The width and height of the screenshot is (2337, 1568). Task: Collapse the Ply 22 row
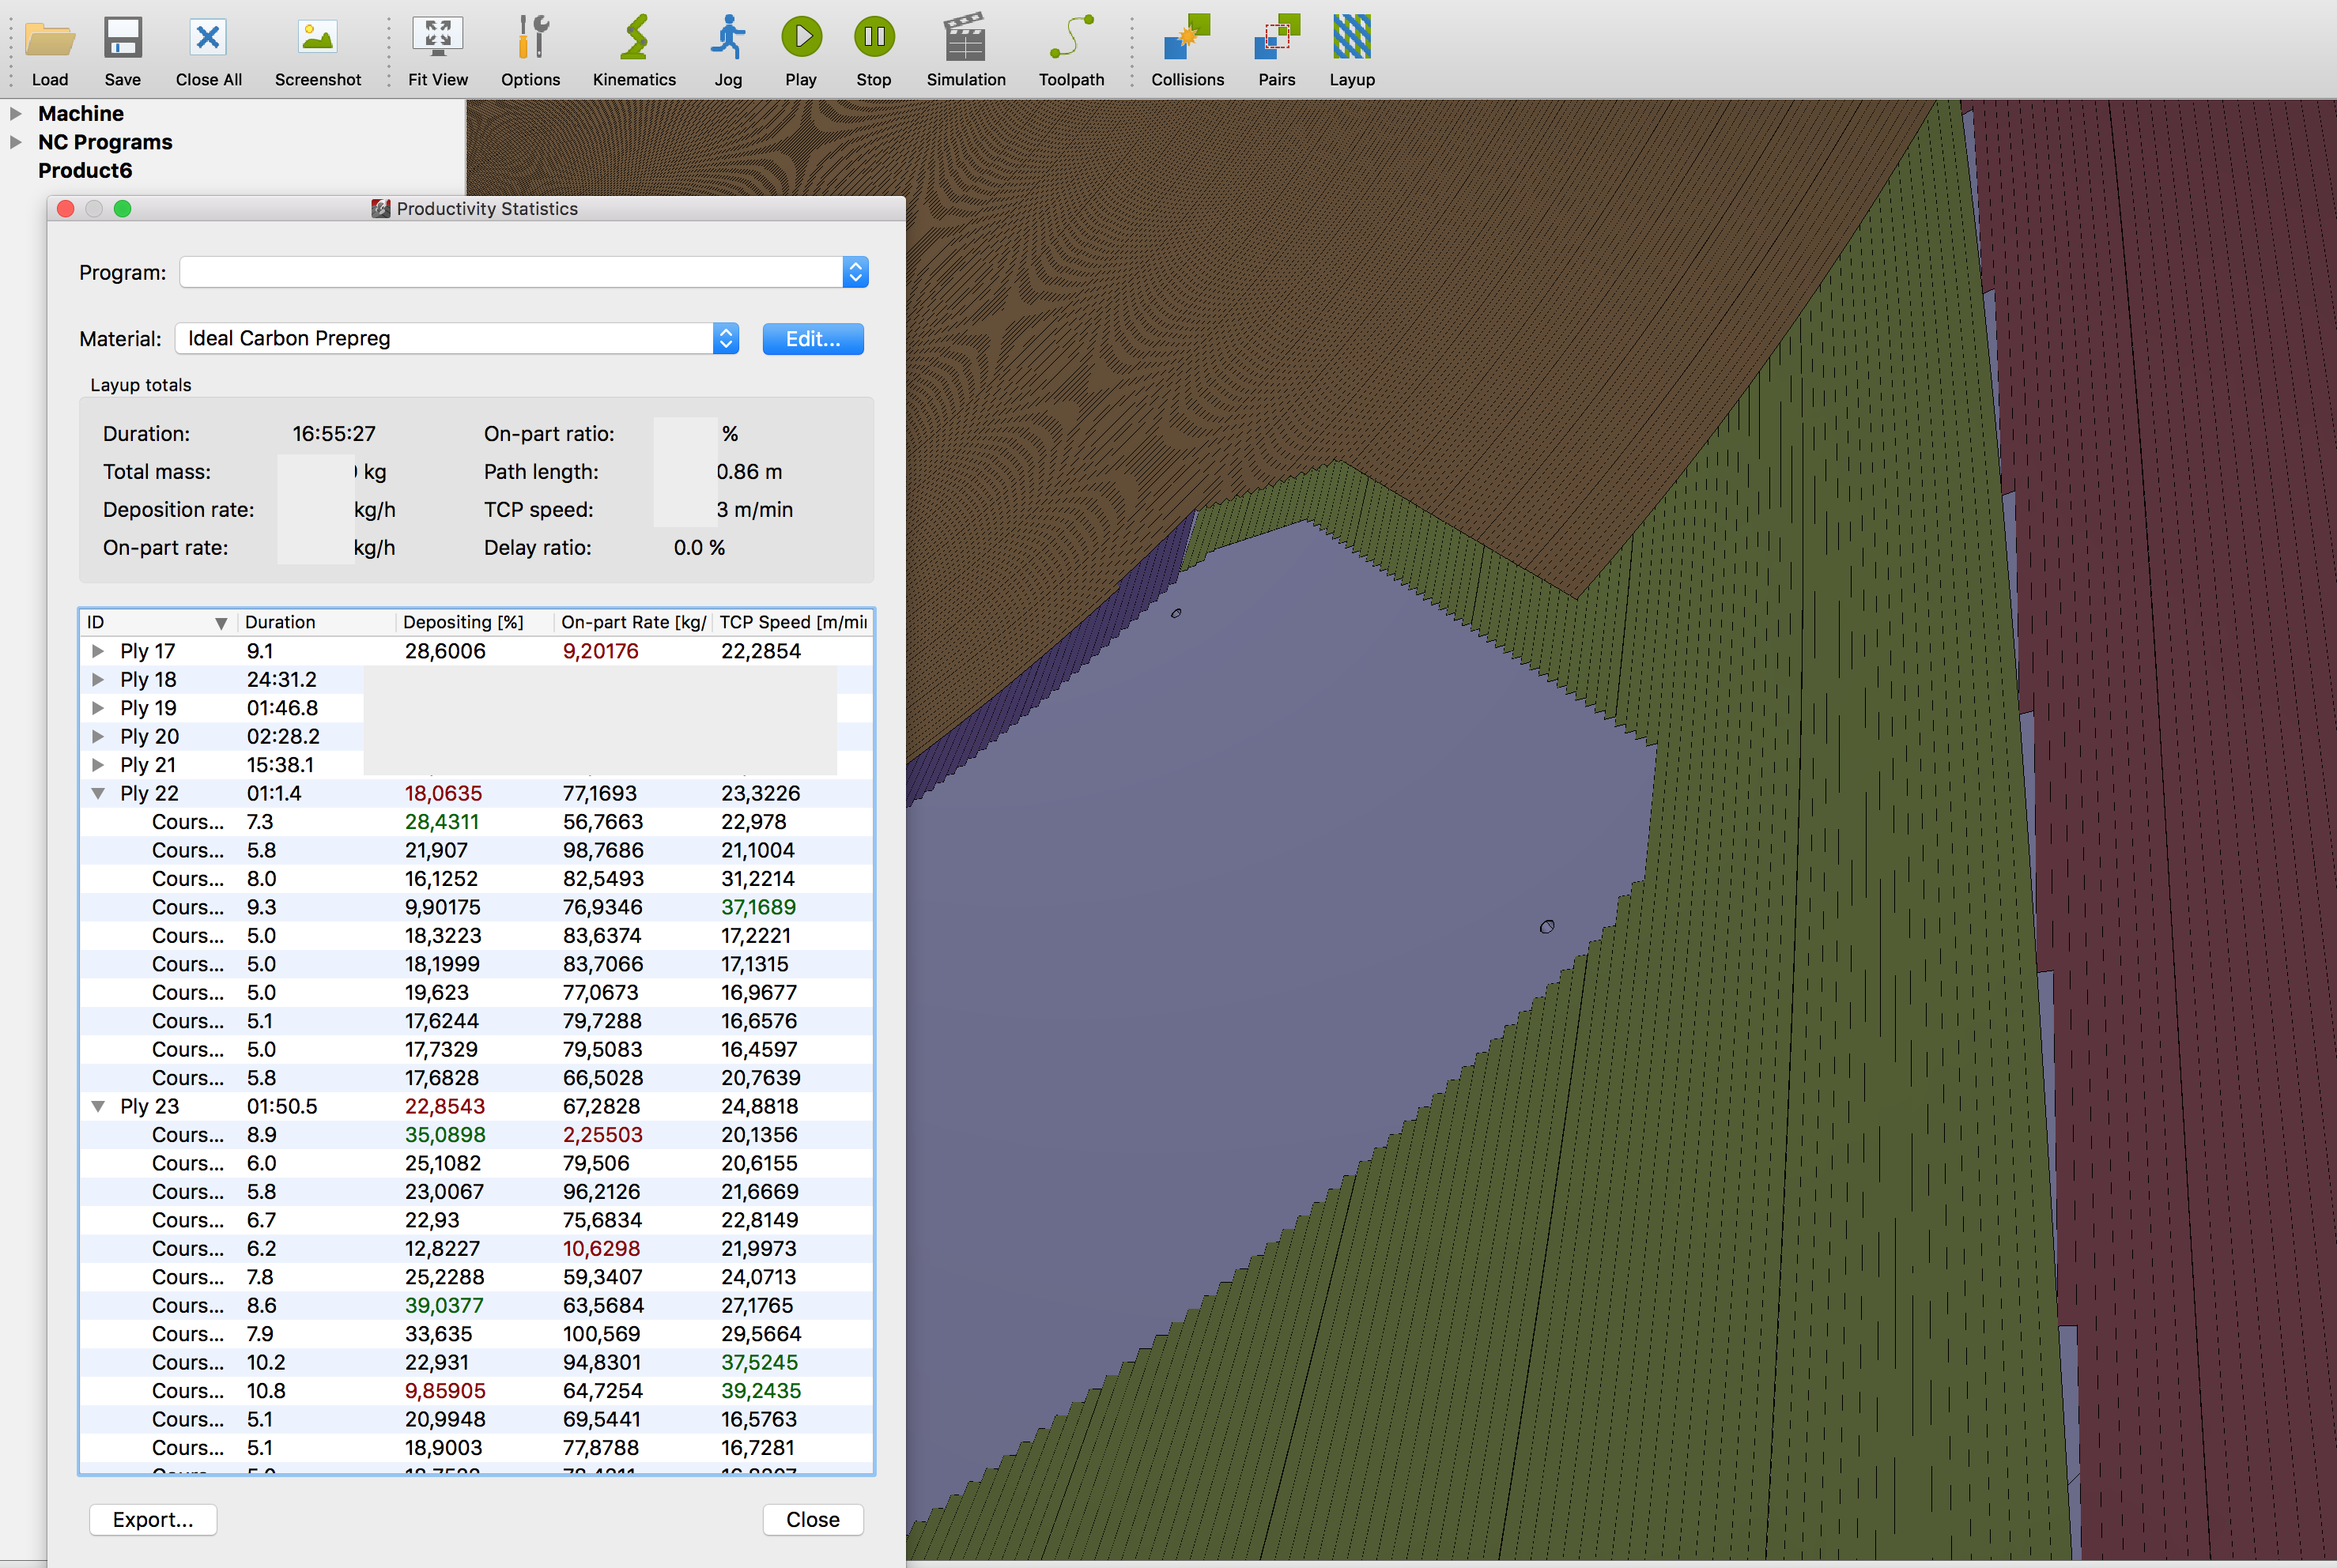pos(98,793)
